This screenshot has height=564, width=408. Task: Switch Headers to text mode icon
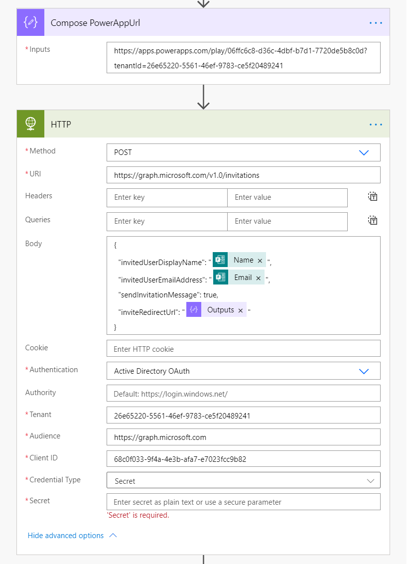(373, 197)
